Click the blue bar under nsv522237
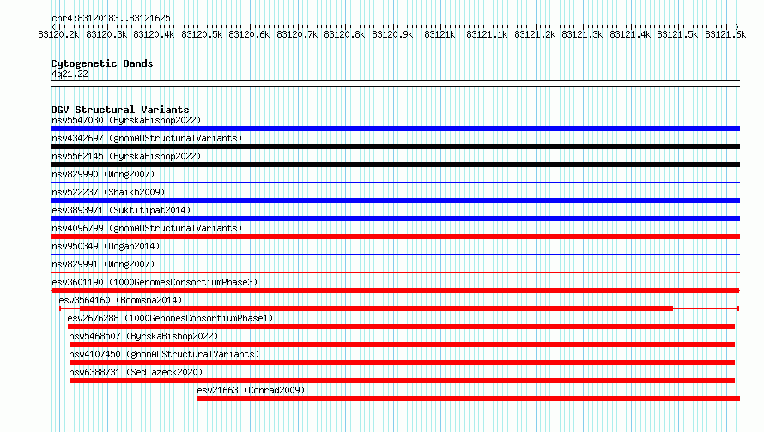Screen dimensions: 764x432 pos(395,201)
